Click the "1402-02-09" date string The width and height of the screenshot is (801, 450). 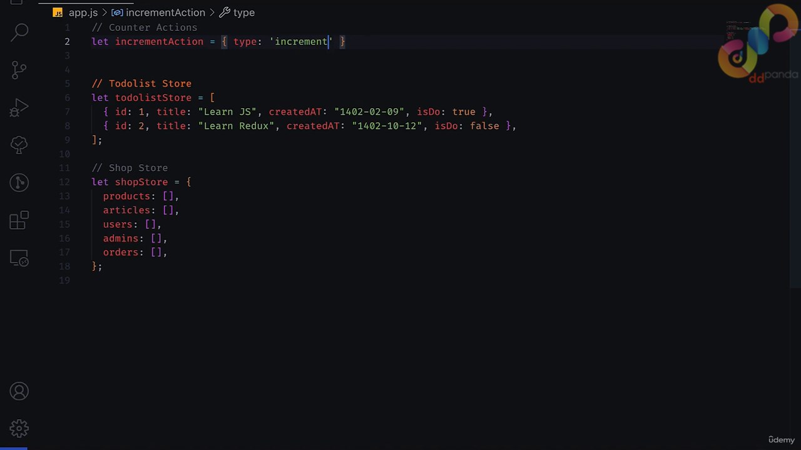click(369, 112)
